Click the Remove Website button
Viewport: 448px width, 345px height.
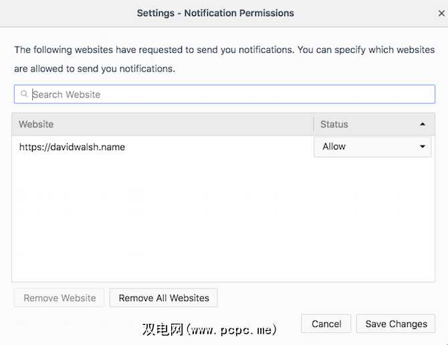pyautogui.click(x=60, y=298)
